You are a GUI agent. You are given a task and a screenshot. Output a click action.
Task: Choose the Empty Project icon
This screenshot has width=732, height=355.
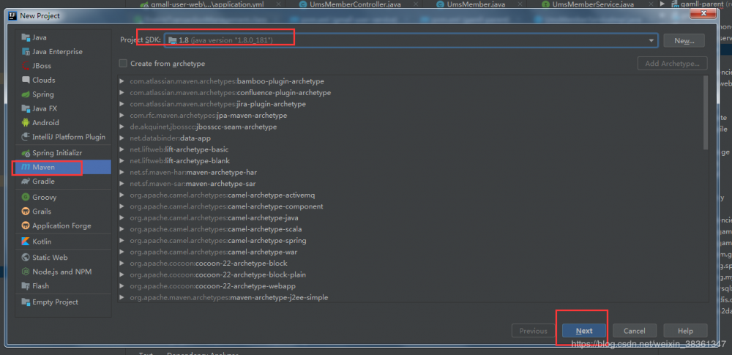coord(25,302)
